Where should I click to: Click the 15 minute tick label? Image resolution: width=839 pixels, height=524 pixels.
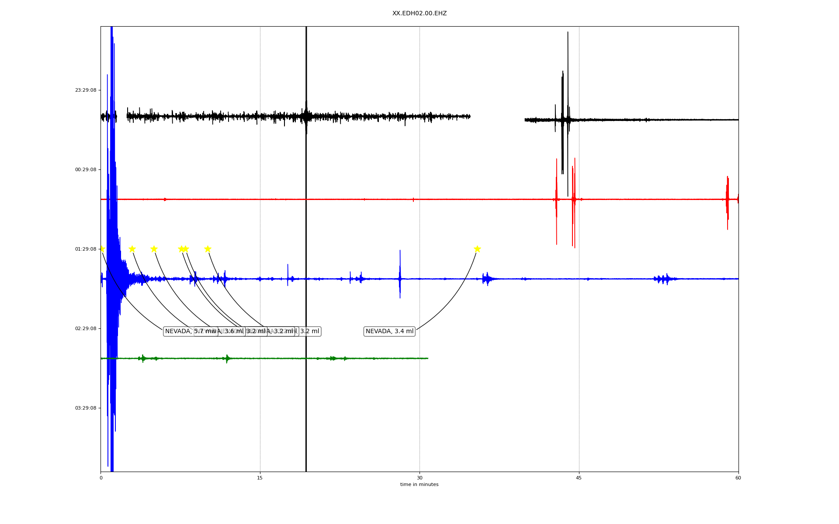click(x=260, y=478)
